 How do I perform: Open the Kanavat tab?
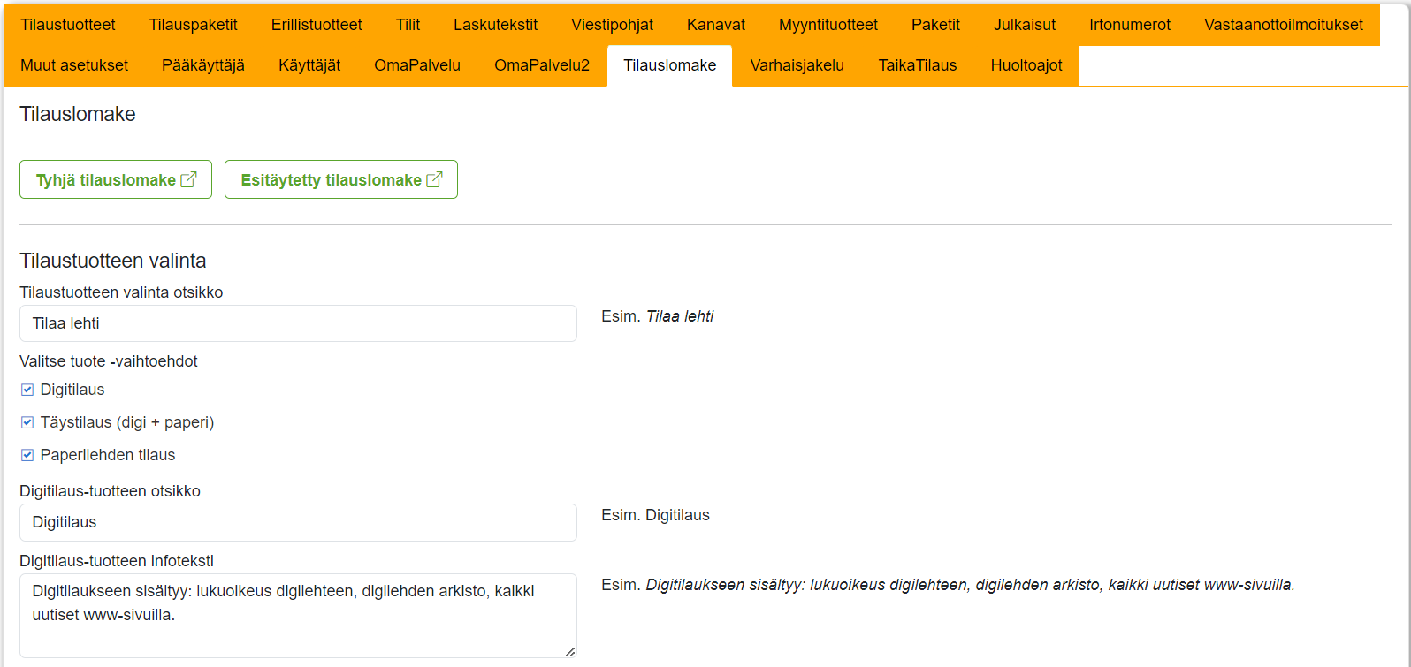tap(716, 25)
